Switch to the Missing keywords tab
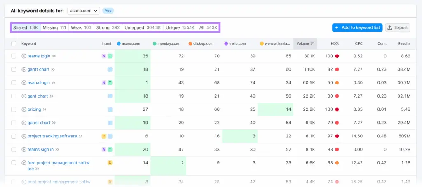 (54, 27)
